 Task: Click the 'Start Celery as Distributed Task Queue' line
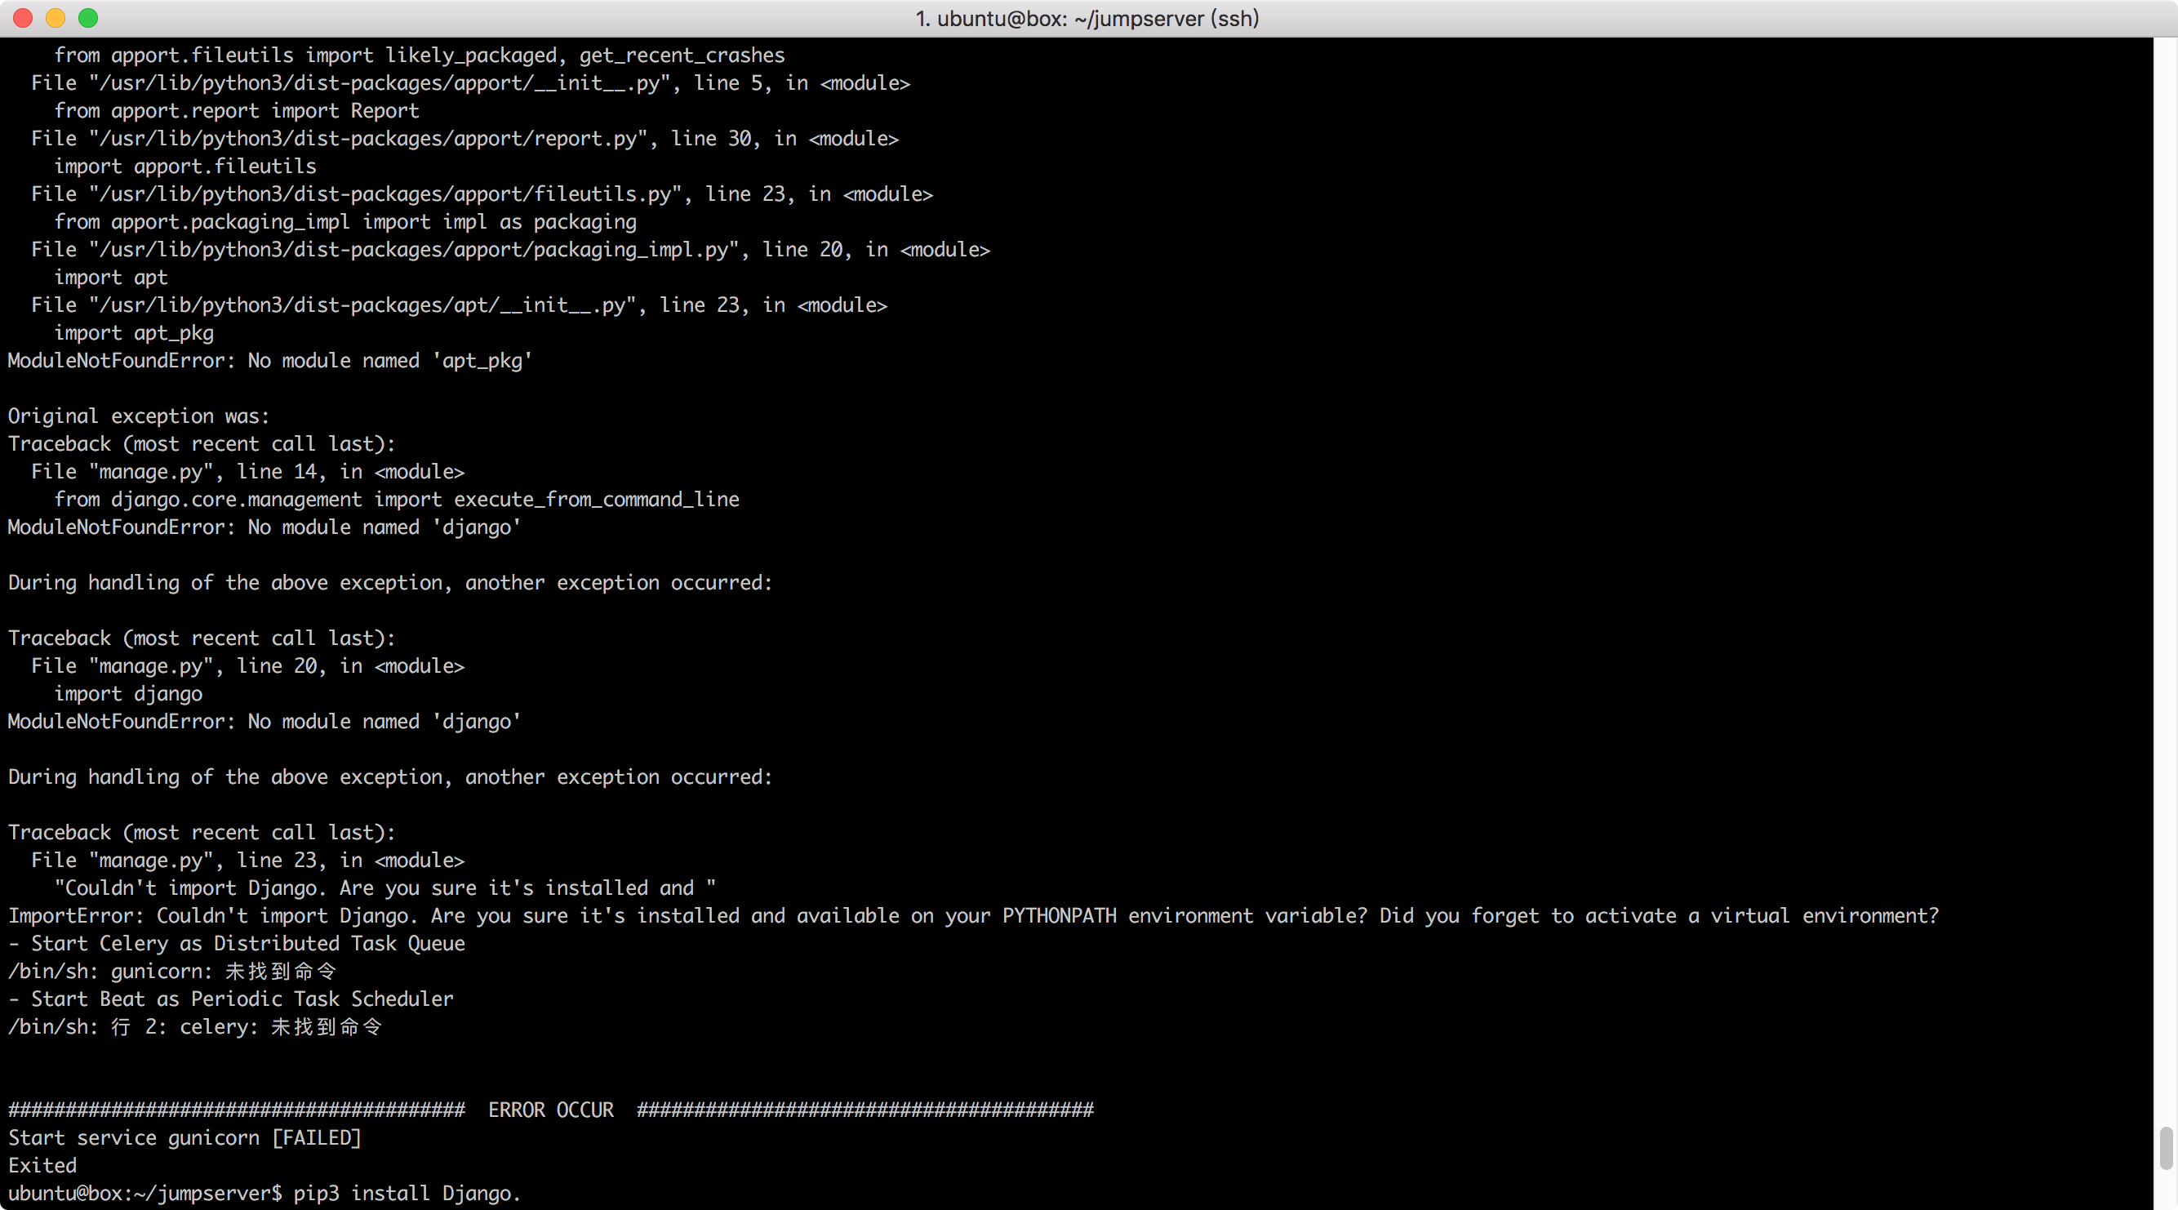pos(237,944)
